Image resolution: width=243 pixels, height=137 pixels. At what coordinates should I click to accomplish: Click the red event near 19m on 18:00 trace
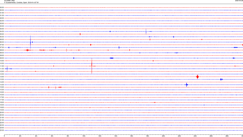click(155, 102)
